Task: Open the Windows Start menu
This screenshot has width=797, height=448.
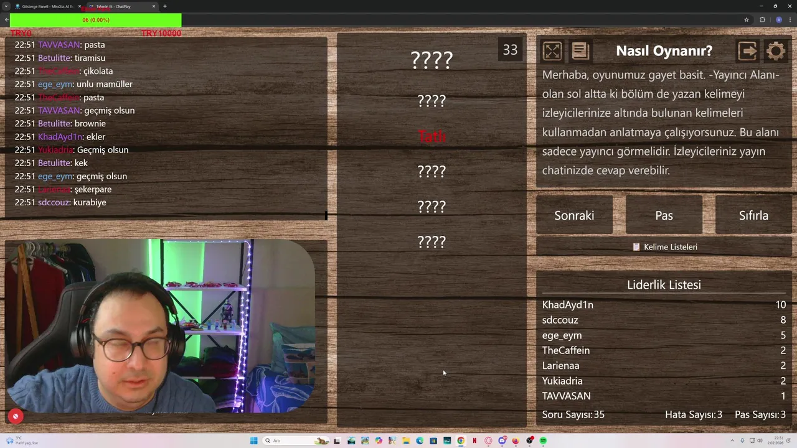Action: pyautogui.click(x=253, y=441)
